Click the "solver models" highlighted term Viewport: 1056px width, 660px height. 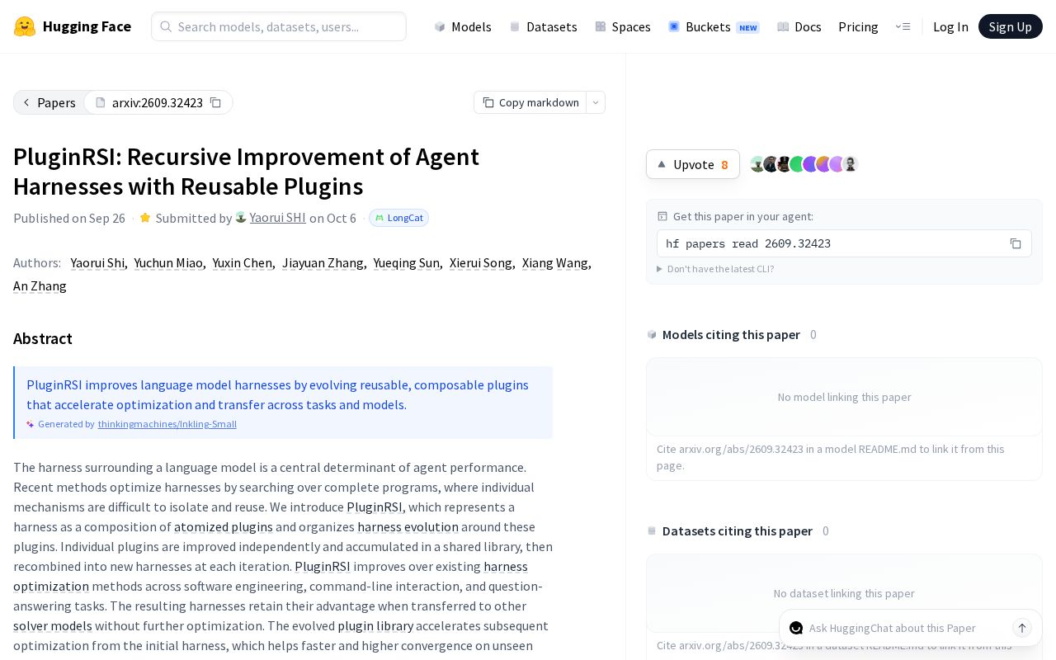coord(53,625)
